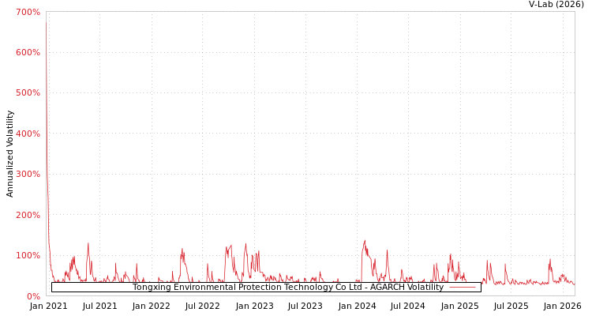Click the Jan 2024 x-axis label
This screenshot has height=316, width=592.
357,307
